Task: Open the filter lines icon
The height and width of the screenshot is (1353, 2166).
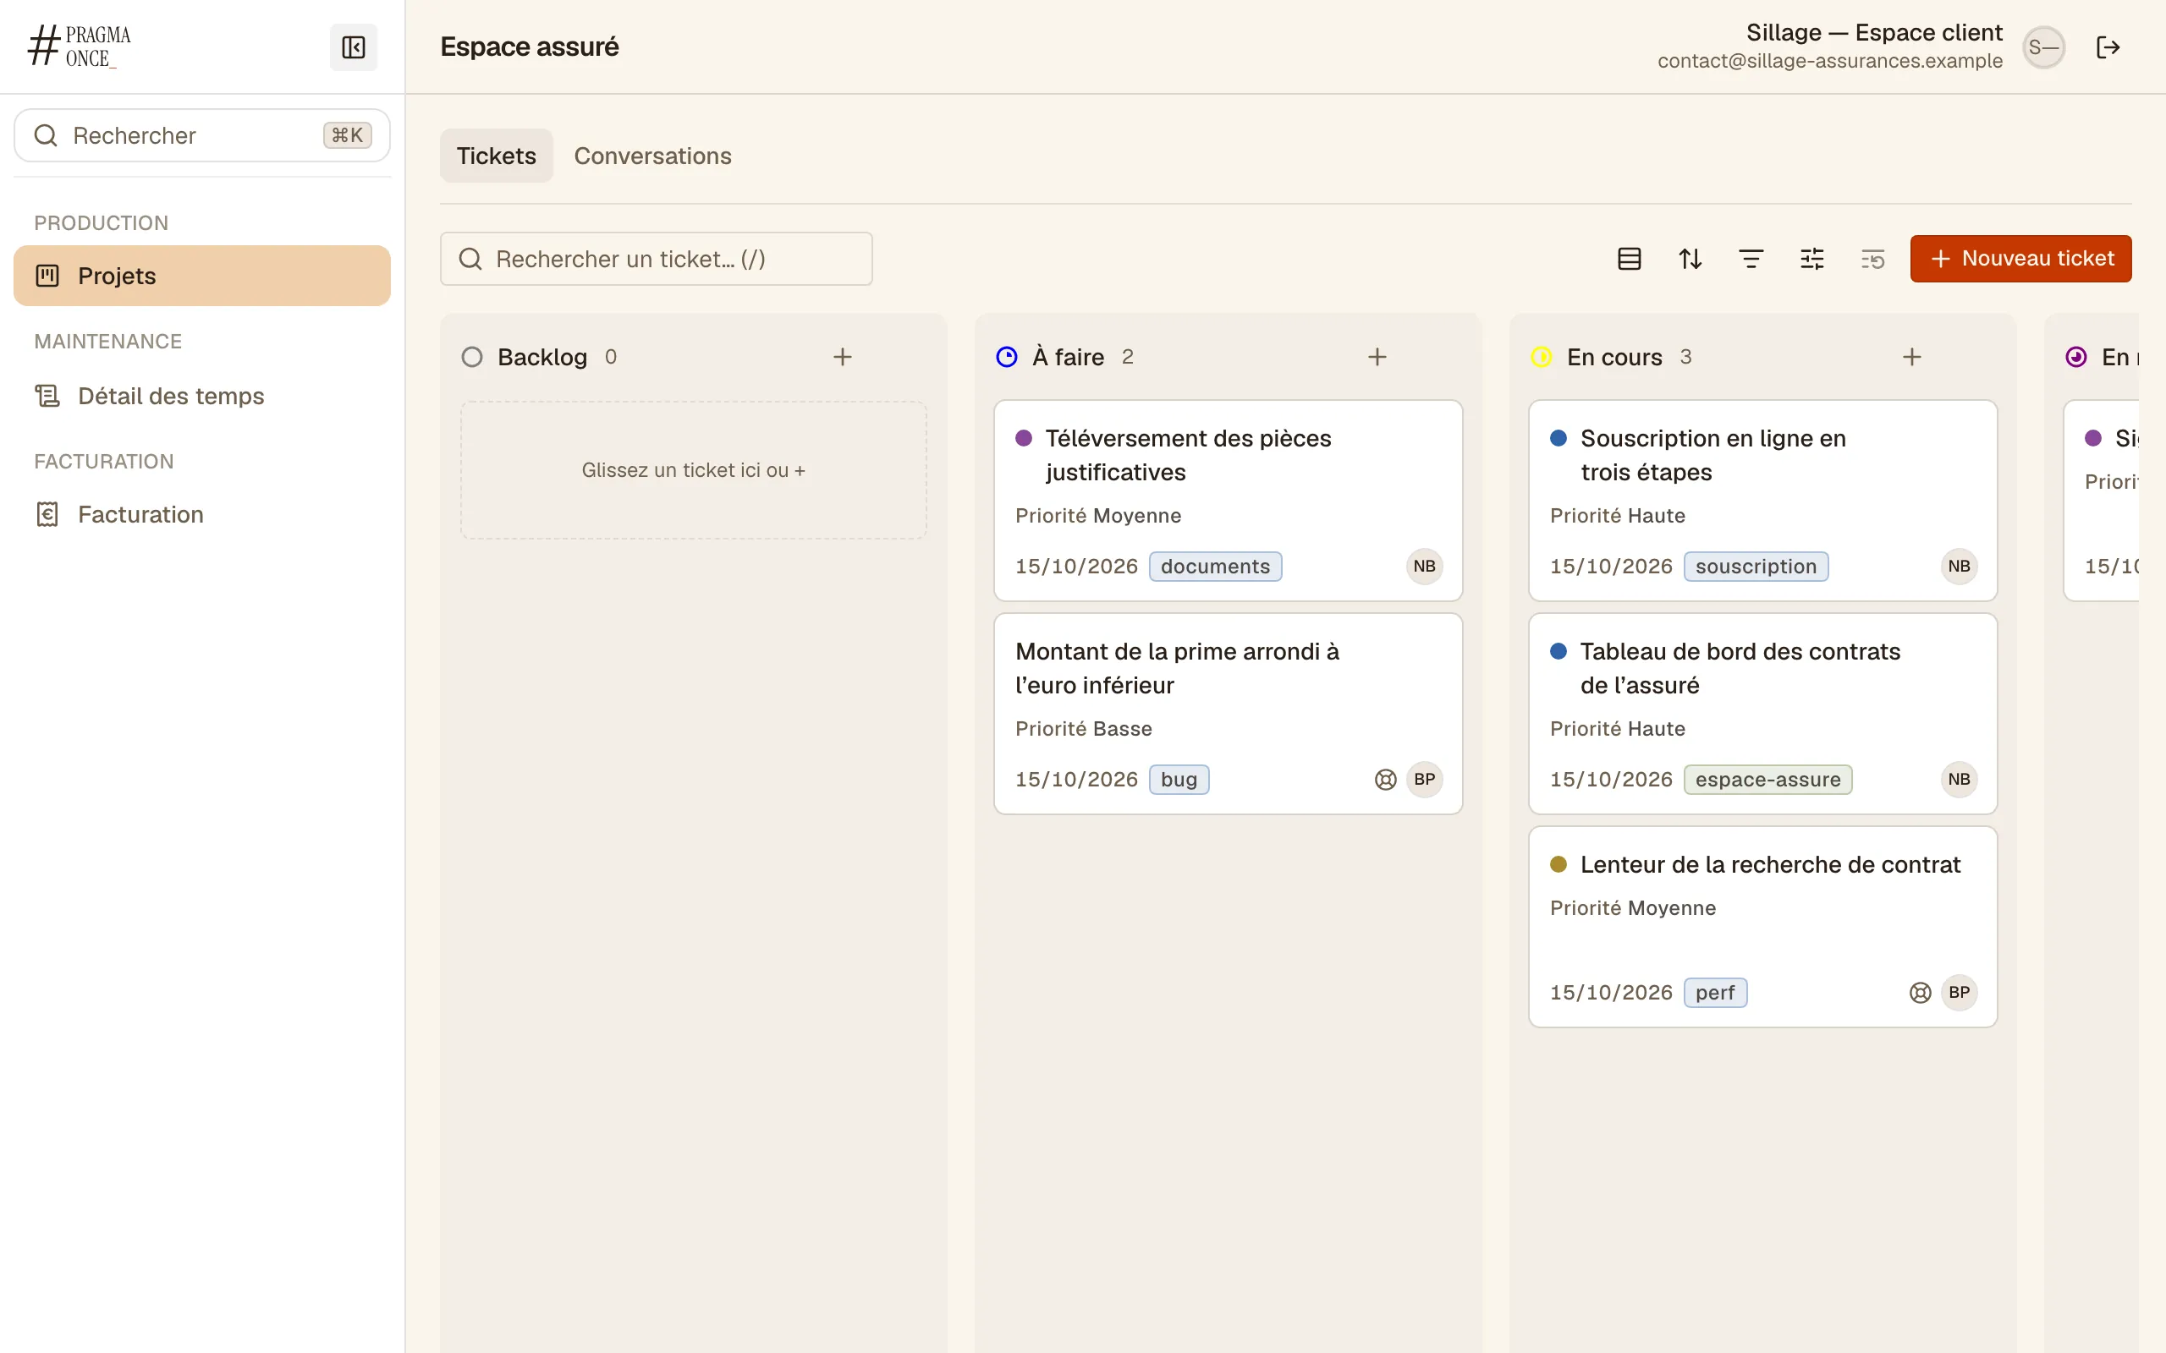Action: pos(1751,259)
